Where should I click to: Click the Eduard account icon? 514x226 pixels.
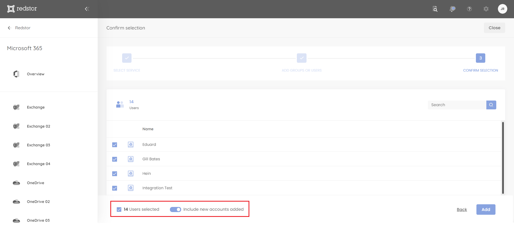click(131, 145)
